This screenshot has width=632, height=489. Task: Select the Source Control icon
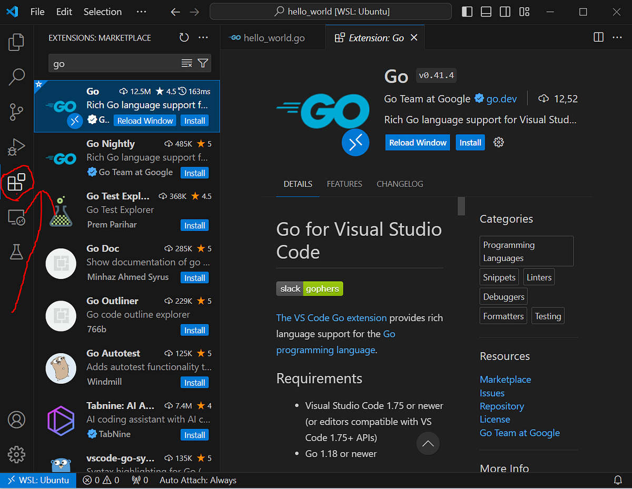[16, 112]
